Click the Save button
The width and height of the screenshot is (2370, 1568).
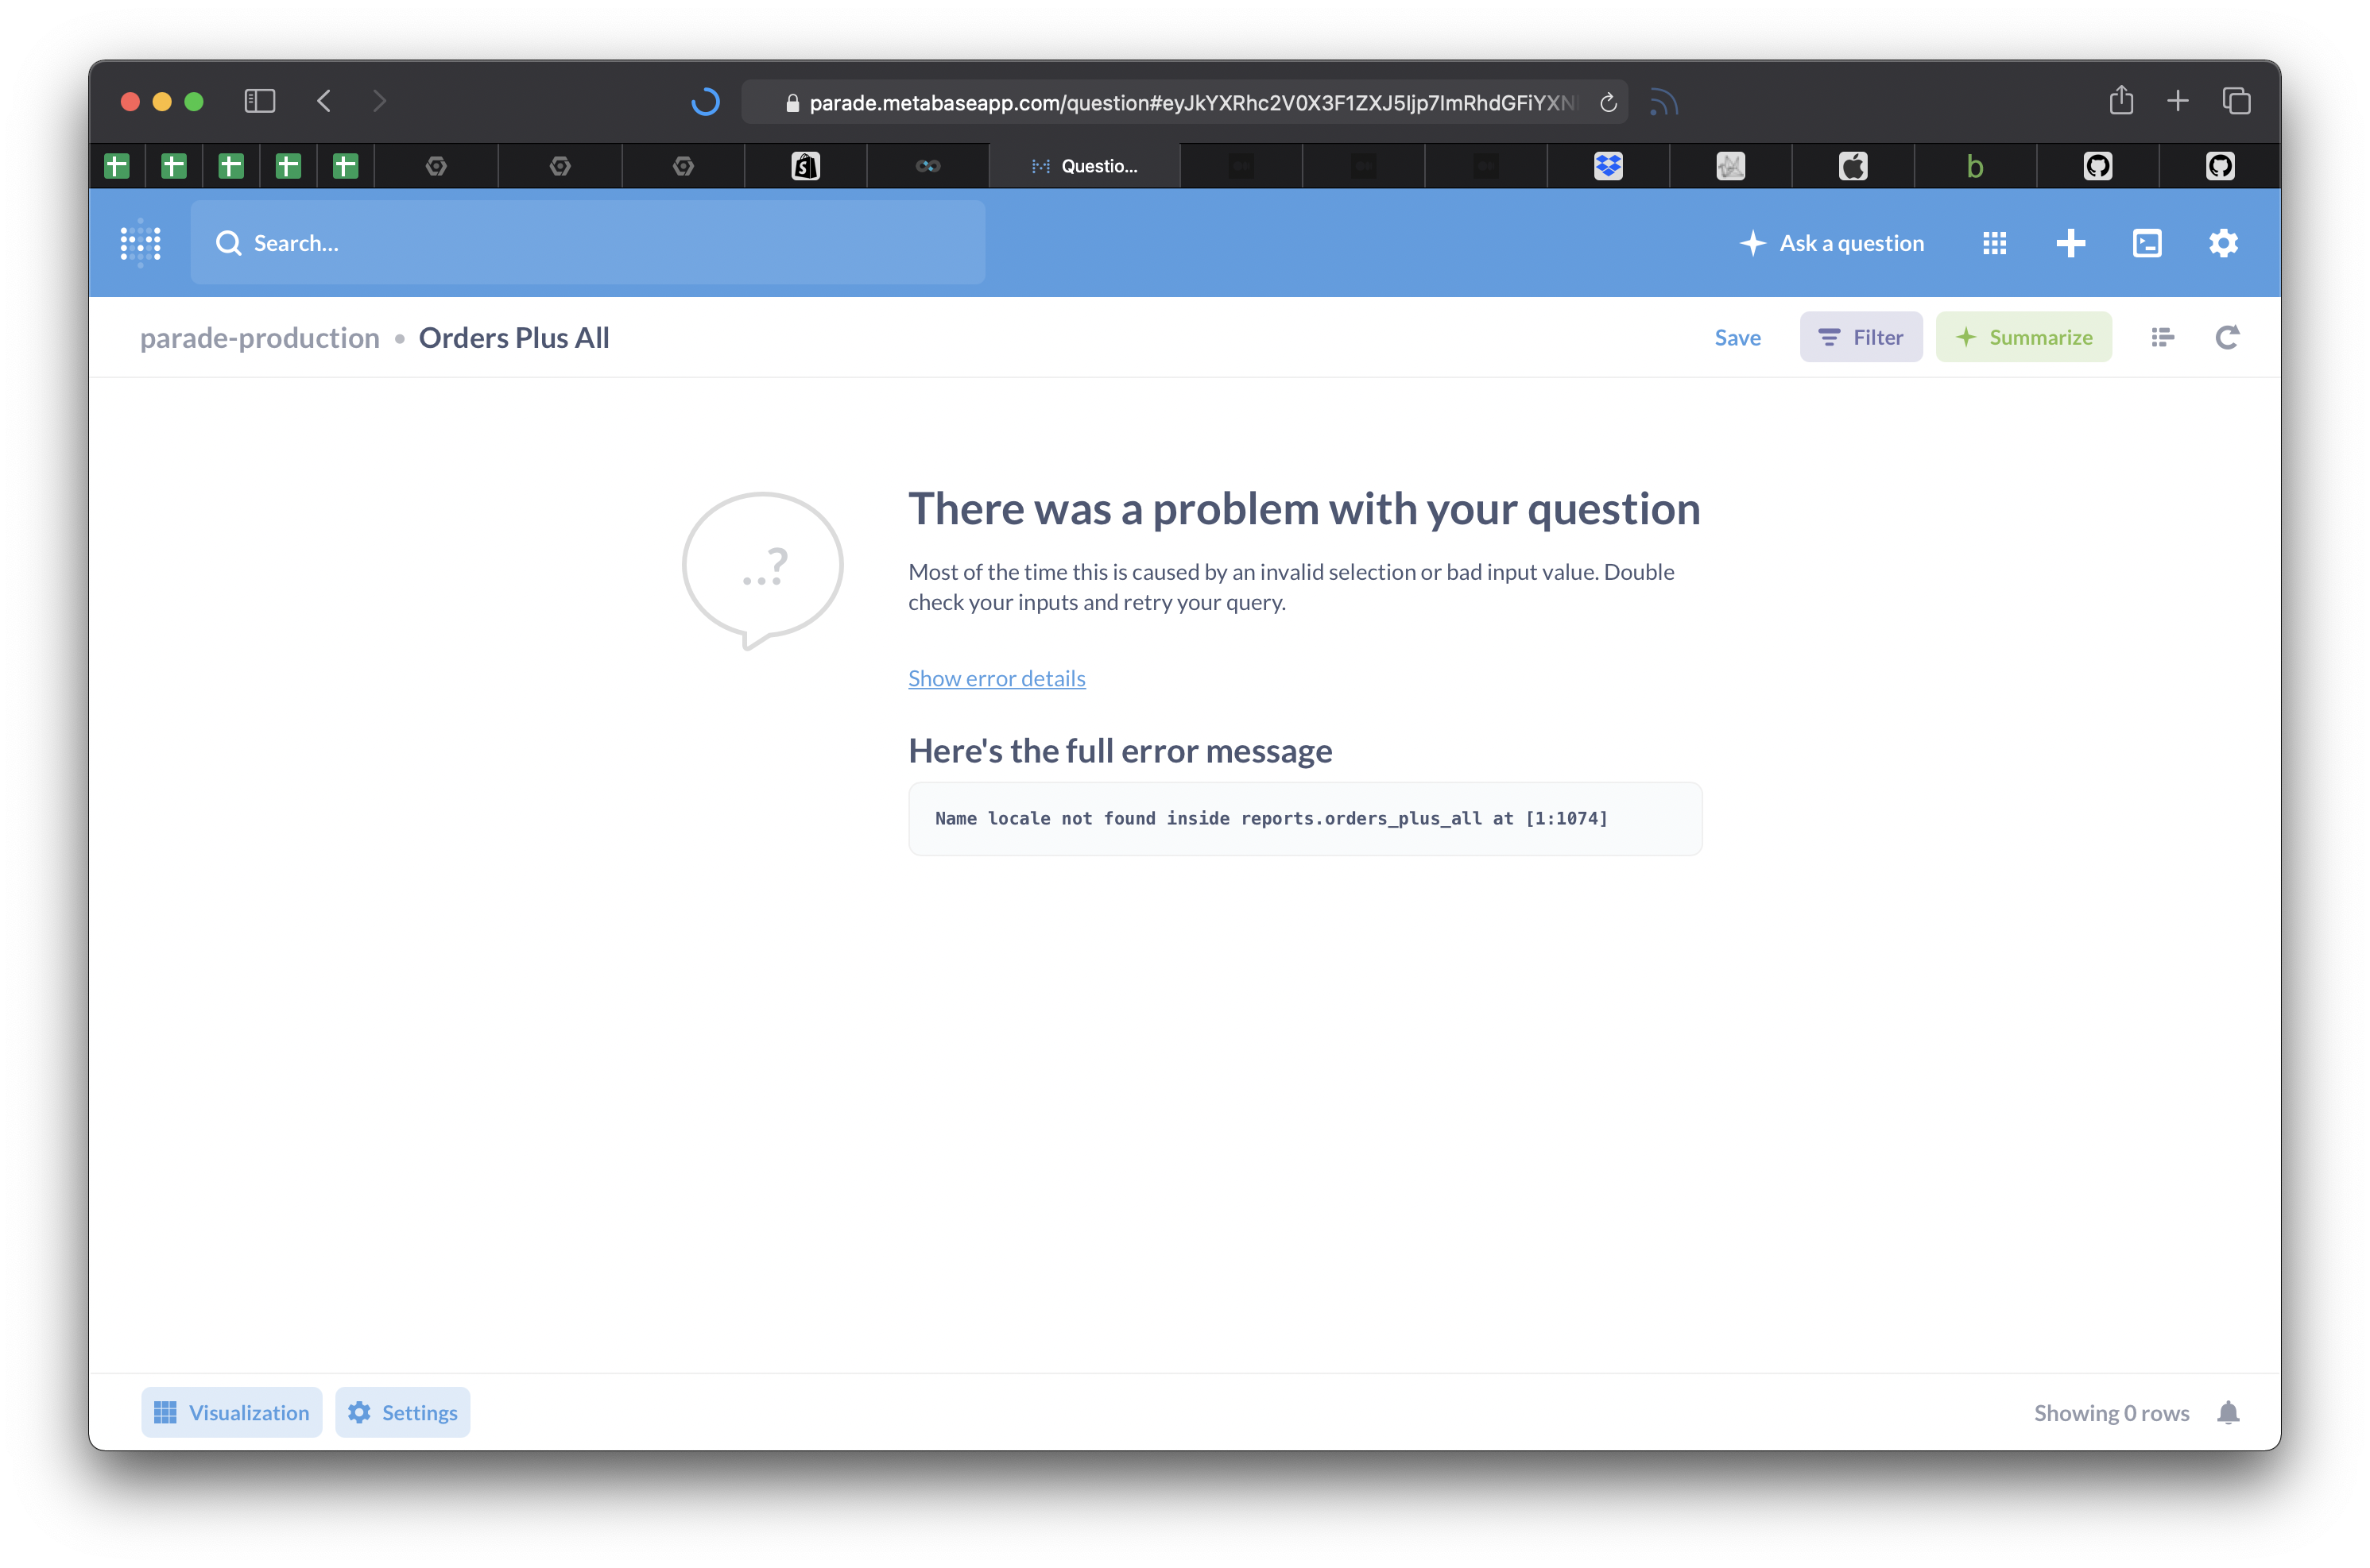[x=1737, y=338]
